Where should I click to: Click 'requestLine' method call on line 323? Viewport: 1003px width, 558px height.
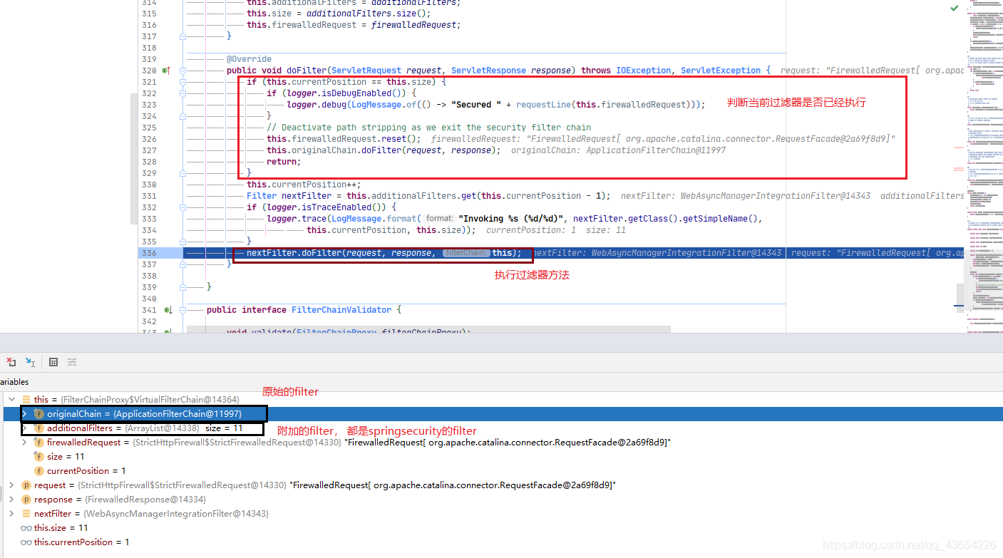[x=544, y=105]
